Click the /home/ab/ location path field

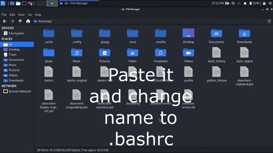click(x=150, y=21)
